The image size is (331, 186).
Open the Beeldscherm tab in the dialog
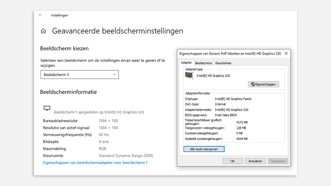[204, 63]
